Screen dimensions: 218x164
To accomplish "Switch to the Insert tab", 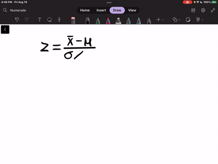I will point(101,10).
